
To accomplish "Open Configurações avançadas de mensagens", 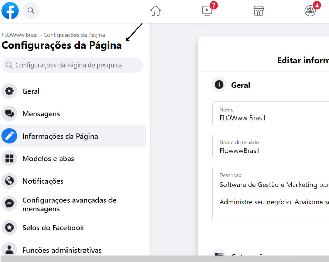I will [x=73, y=204].
